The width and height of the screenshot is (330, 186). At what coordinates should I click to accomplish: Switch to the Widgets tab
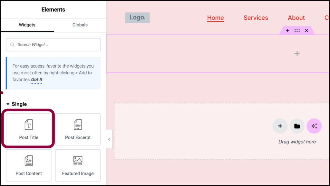click(27, 25)
